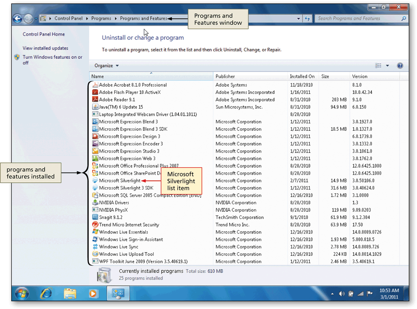Open the Start menu orb
This screenshot has height=309, width=417.
22,293
